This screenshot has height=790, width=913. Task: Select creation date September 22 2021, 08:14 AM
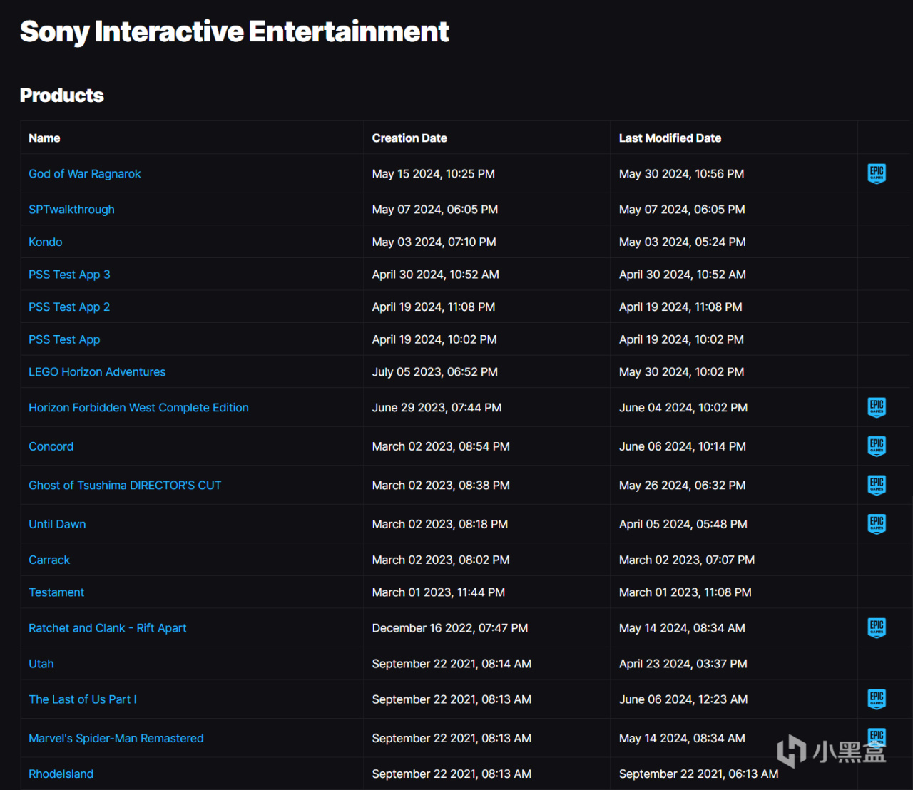coord(452,664)
